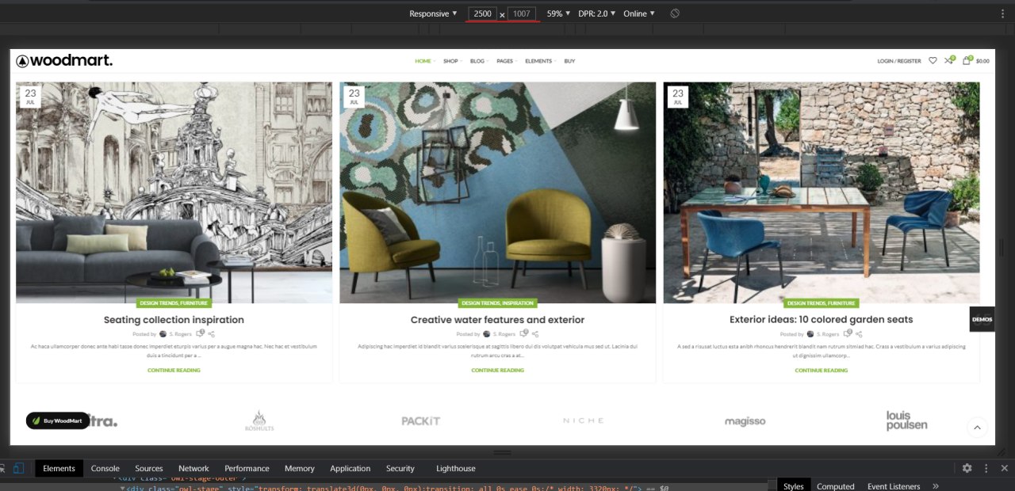The width and height of the screenshot is (1015, 491).
Task: Open Seating collection inspiration post title
Action: click(x=174, y=320)
